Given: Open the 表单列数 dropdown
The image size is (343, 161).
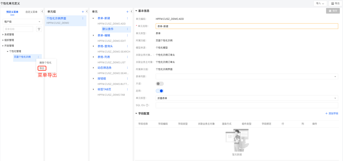Looking at the screenshot, I should pyautogui.click(x=246, y=76).
